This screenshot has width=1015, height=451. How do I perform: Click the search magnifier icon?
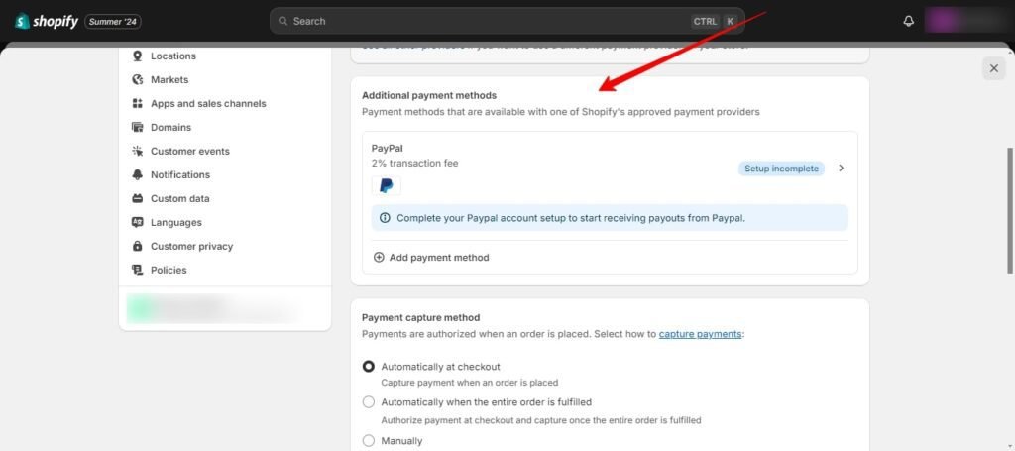tap(282, 22)
